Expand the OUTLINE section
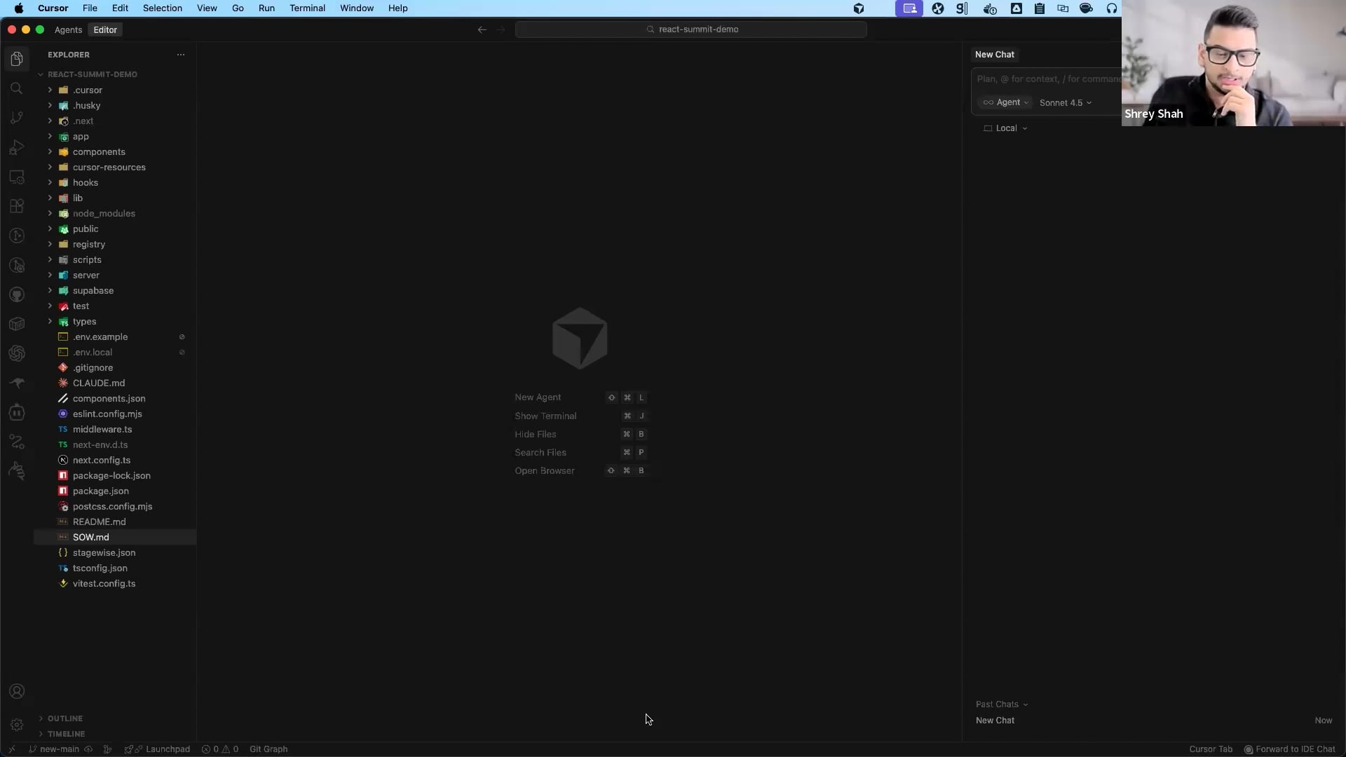The image size is (1346, 757). (x=65, y=718)
